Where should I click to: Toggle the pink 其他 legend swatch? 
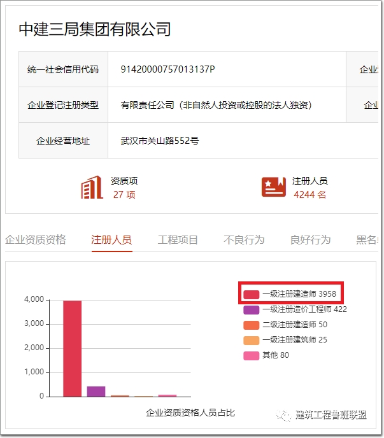point(251,356)
